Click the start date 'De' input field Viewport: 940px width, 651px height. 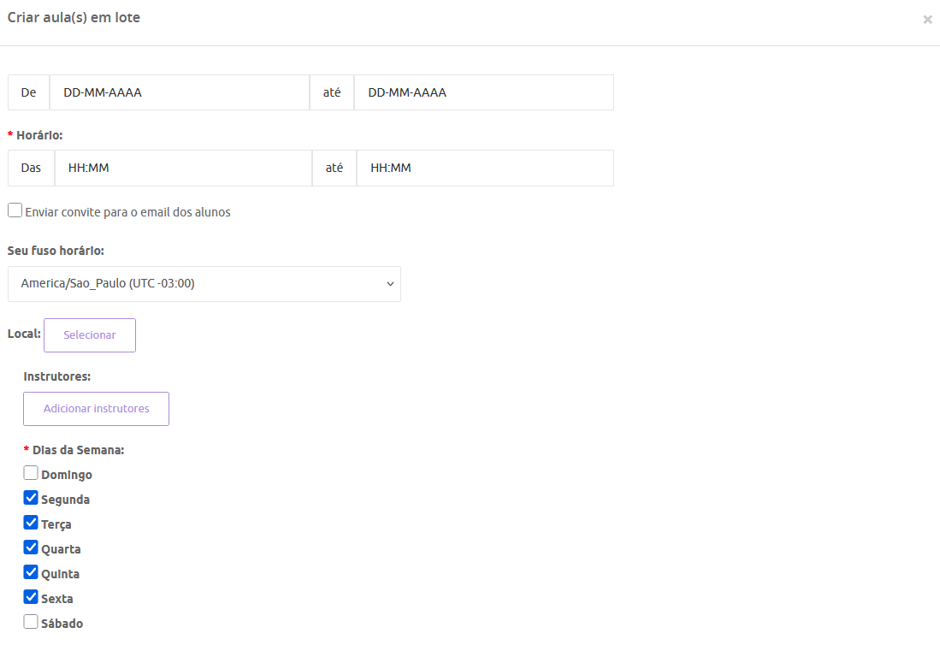pyautogui.click(x=180, y=92)
